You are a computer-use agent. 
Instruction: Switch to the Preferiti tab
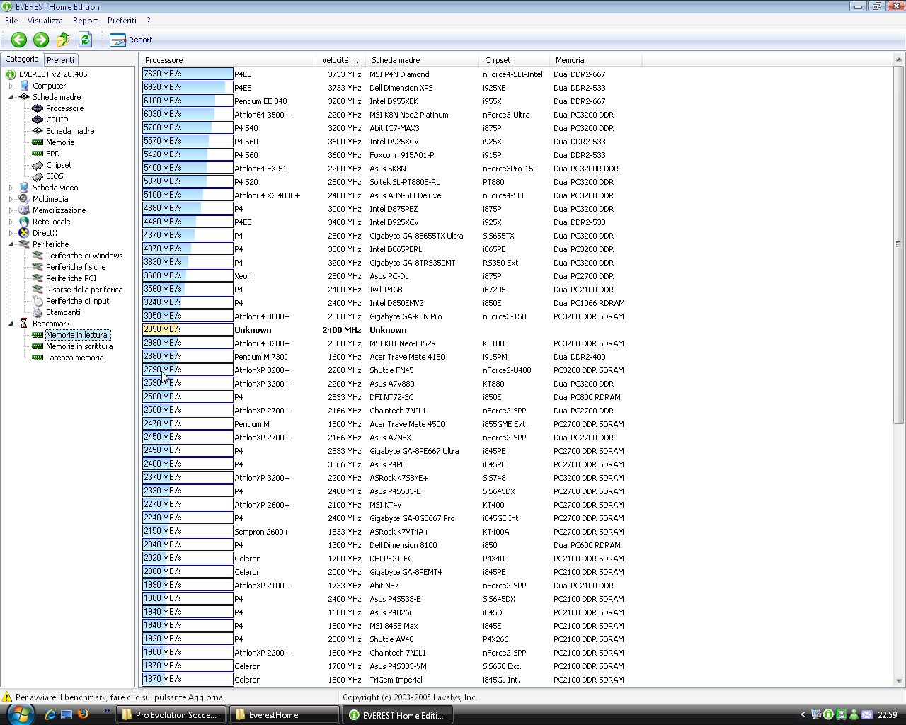coord(60,60)
